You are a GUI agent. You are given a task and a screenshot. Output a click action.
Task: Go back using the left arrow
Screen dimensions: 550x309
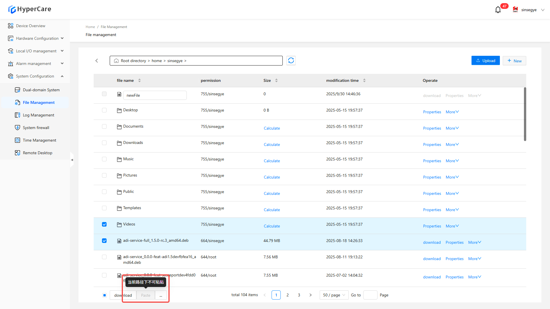pos(97,61)
